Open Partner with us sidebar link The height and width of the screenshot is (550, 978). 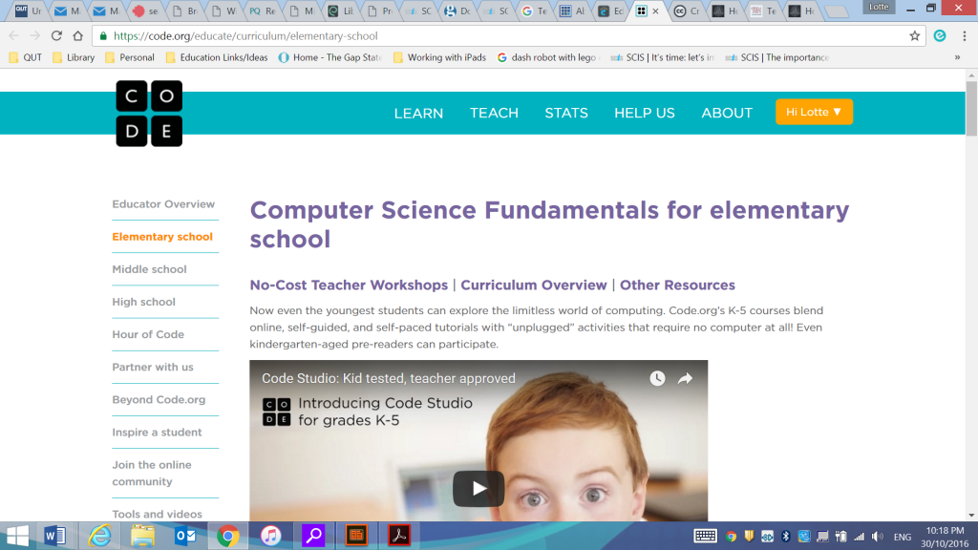click(153, 368)
